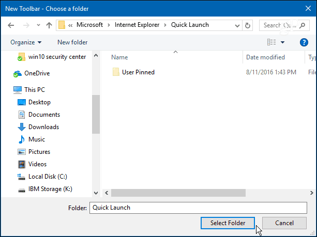Click the Search Quick Launch box
Screen dimensions: 317x237
284,25
